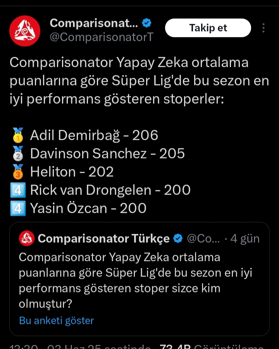The height and width of the screenshot is (349, 279).
Task: Tap the gold medal emoji before Adil Demirbağ
Action: coord(18,135)
